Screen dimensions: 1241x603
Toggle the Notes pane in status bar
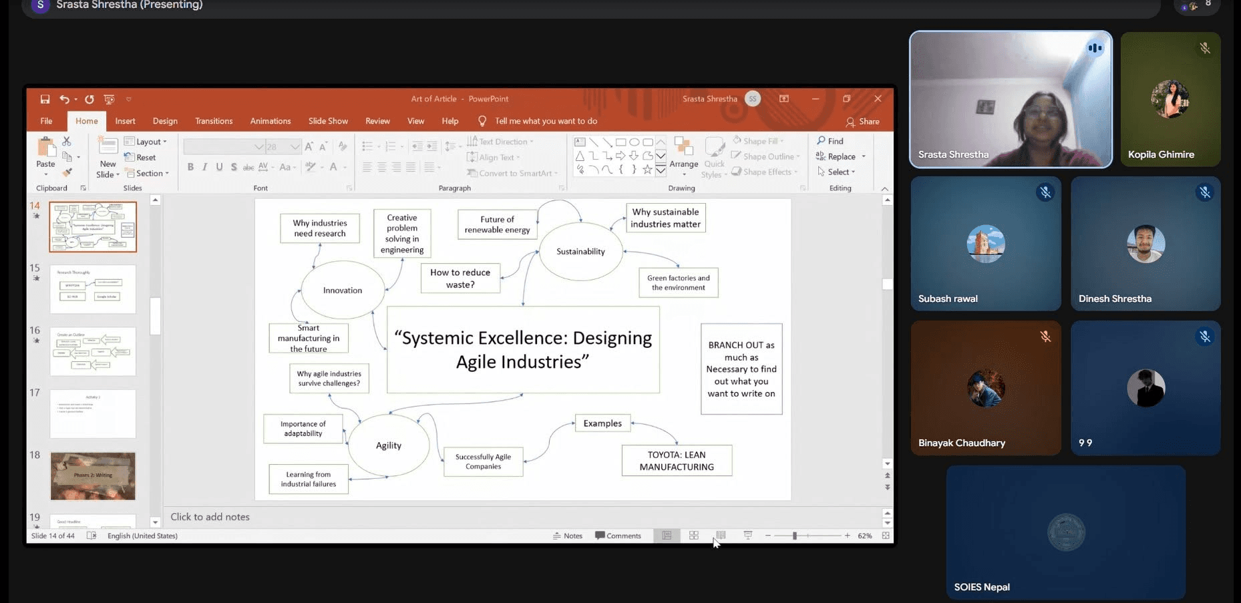pyautogui.click(x=568, y=536)
